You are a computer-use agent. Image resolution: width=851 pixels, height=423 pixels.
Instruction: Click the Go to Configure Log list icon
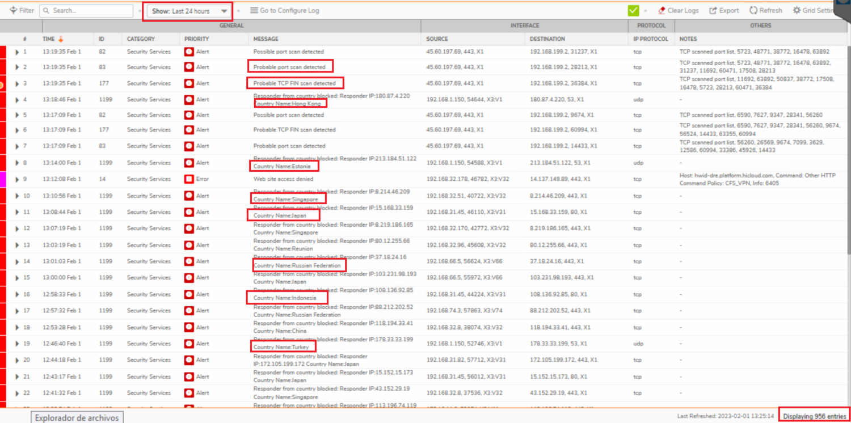tap(254, 11)
